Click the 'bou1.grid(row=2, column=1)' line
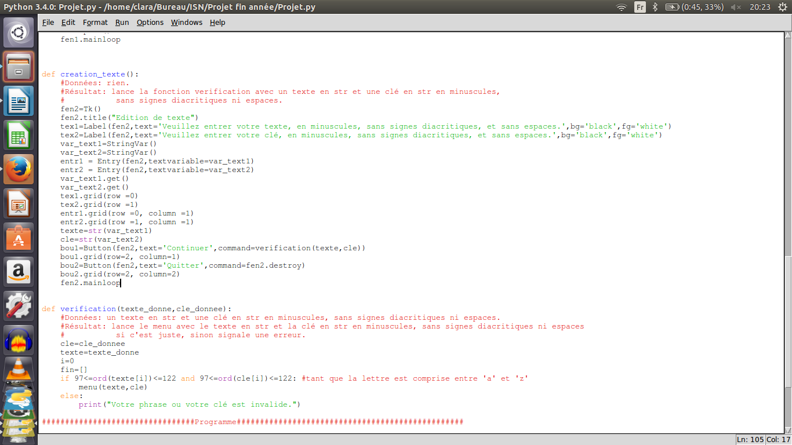The width and height of the screenshot is (792, 445). pyautogui.click(x=120, y=257)
